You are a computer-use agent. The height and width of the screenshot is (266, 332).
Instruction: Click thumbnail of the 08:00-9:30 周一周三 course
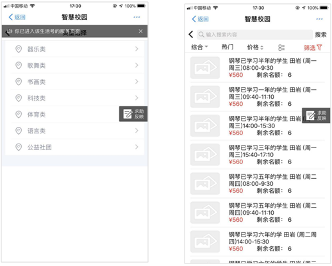pyautogui.click(x=205, y=68)
